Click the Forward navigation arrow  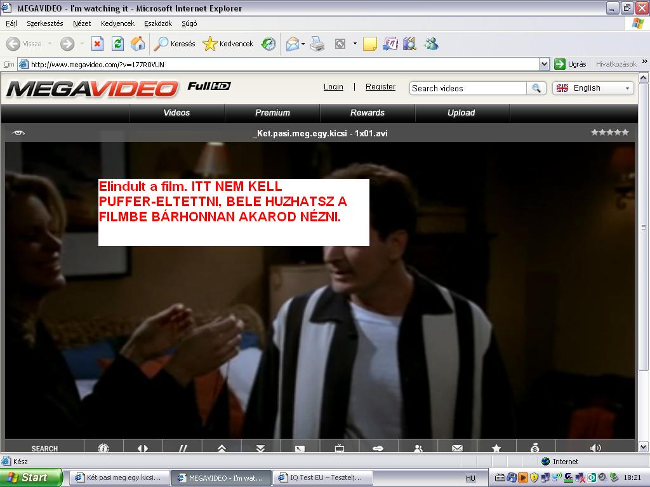[67, 44]
